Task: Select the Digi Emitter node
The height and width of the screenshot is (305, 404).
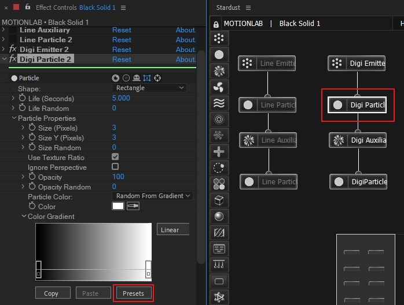Action: click(x=357, y=63)
